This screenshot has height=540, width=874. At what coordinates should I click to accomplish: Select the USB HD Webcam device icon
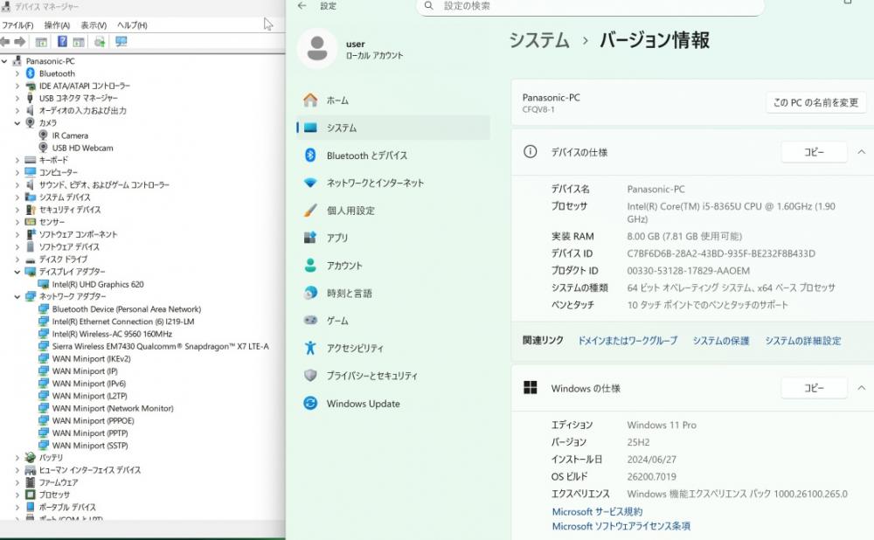[x=44, y=148]
